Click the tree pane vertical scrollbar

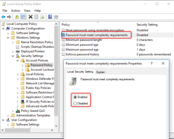point(57,76)
